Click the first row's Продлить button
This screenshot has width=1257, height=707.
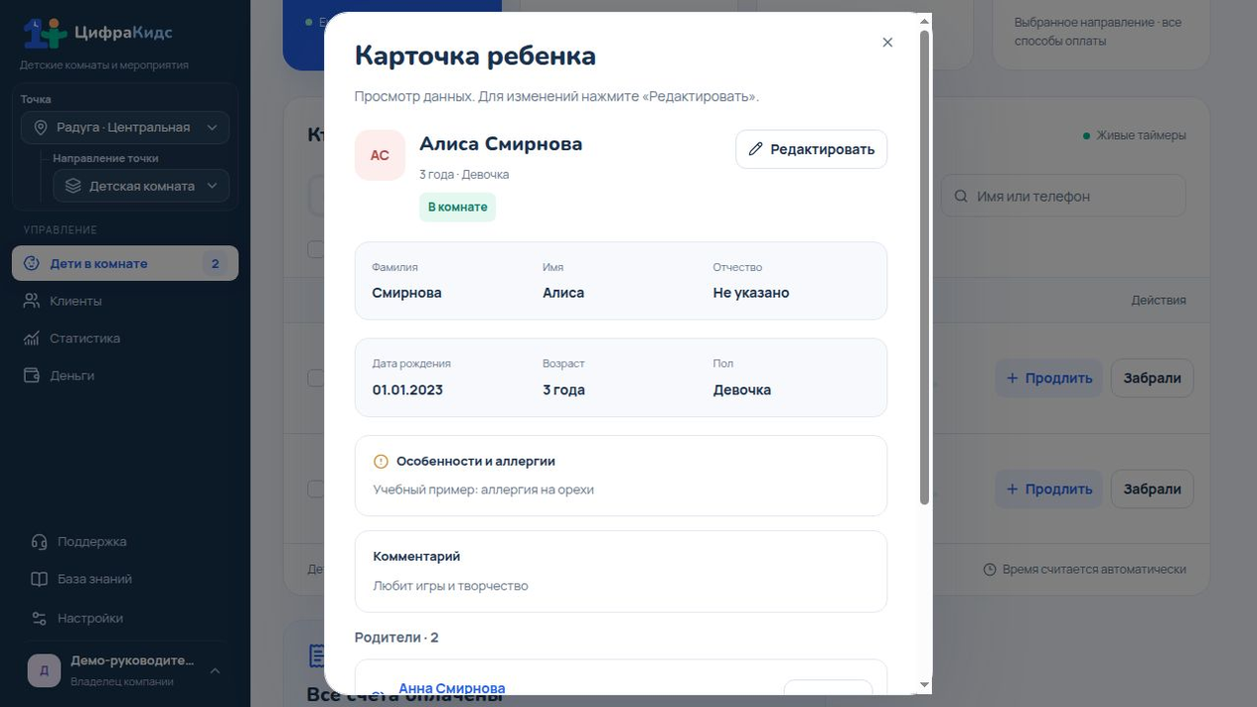tap(1048, 377)
